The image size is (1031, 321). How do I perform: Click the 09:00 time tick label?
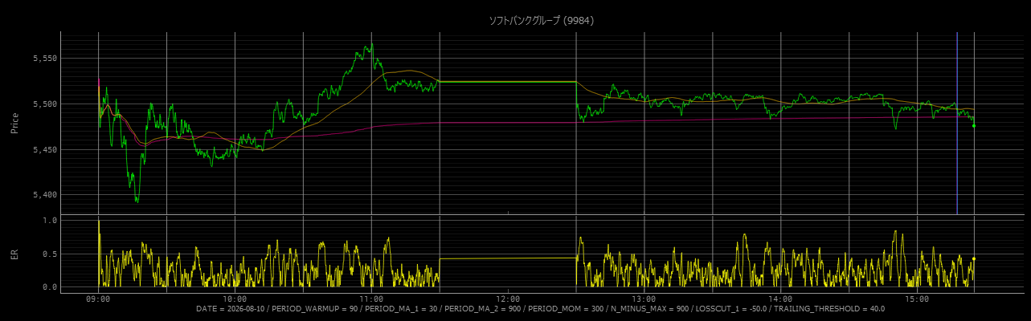pyautogui.click(x=98, y=299)
